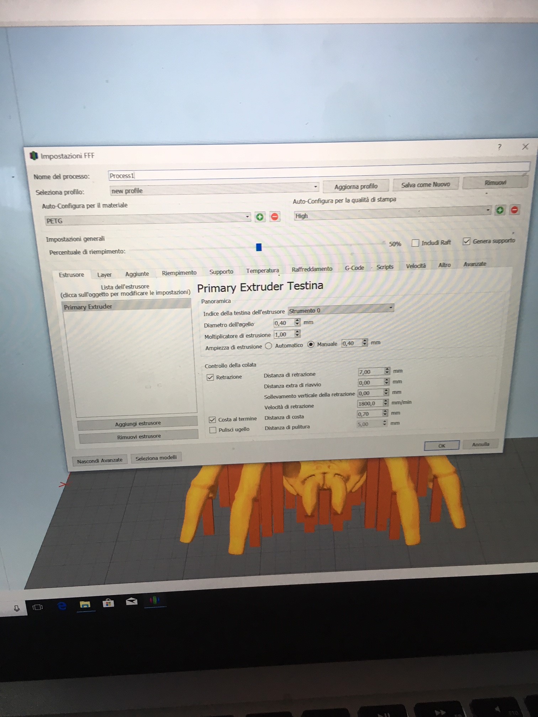This screenshot has width=538, height=717.
Task: Adjust Distanza di costa spinner arrows
Action: click(x=385, y=413)
